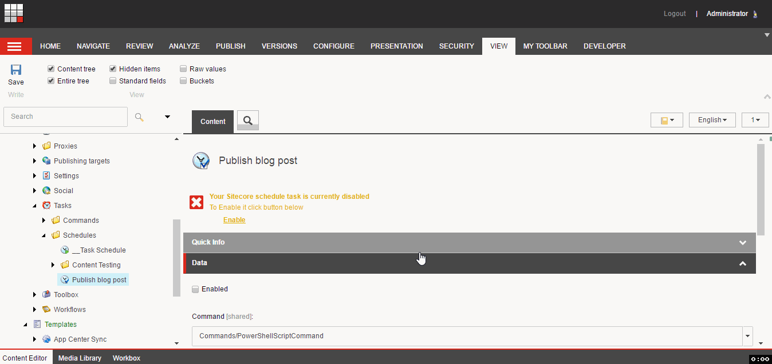Screen dimensions: 772x364
Task: Click the Templates node icon
Action: coord(37,324)
